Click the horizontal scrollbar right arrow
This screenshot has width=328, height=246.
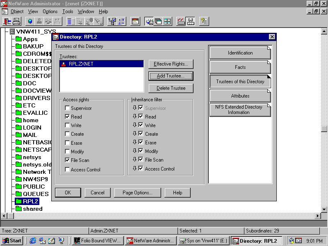point(318,216)
